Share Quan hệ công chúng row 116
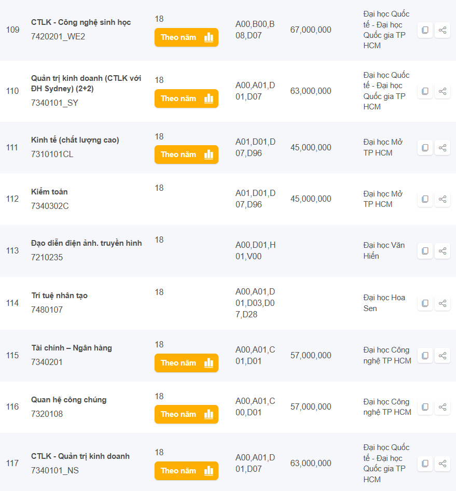Screen dimensions: 456x491 [x=443, y=407]
